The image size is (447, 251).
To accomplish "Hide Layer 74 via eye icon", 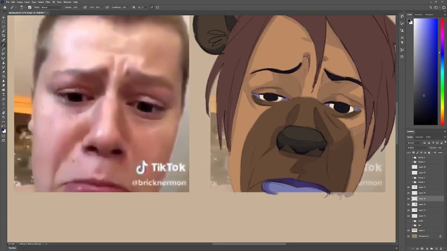I will pos(409,193).
